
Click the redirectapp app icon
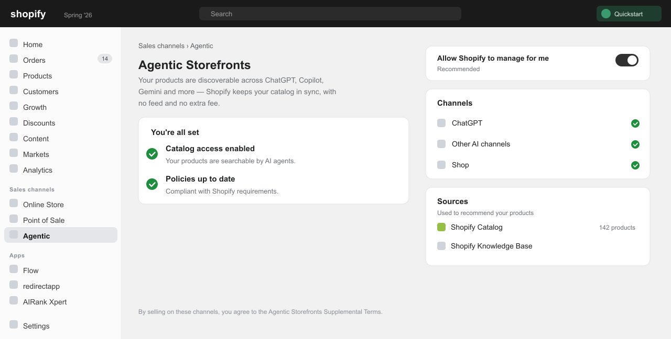pyautogui.click(x=14, y=285)
